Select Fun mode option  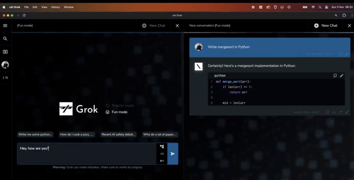(116, 112)
